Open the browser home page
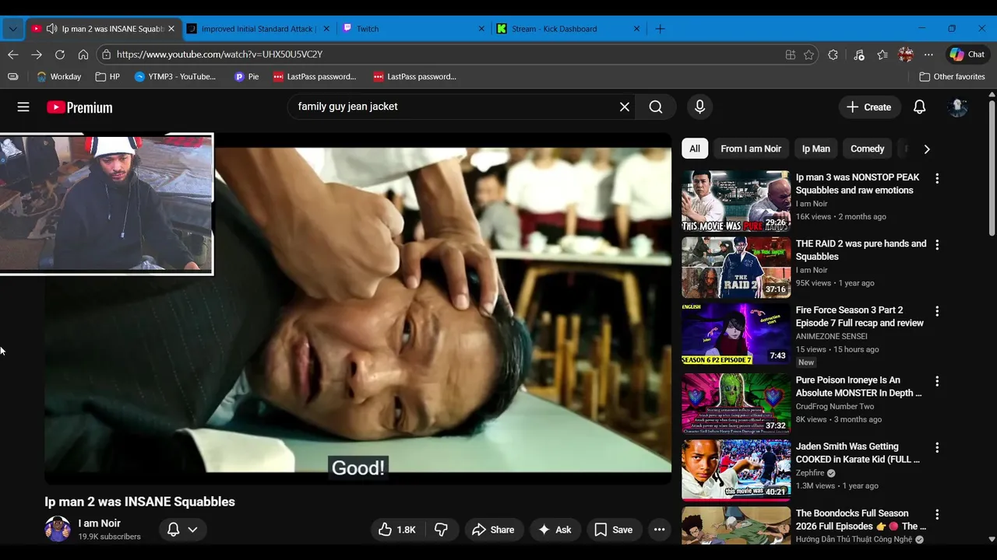This screenshot has height=560, width=997. click(83, 54)
